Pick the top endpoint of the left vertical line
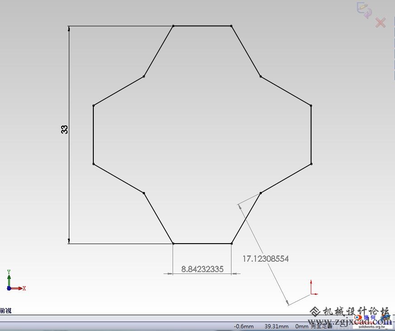Screen dimensions: 395x331 [93, 106]
